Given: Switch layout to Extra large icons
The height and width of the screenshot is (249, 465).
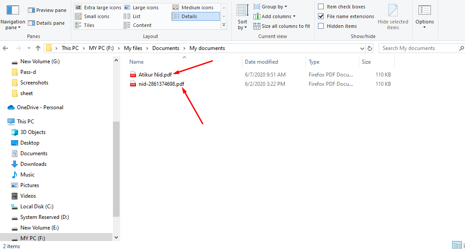Looking at the screenshot, I should 98,8.
